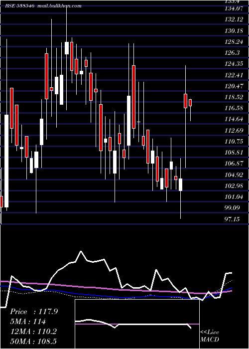The image size is (249, 349).
Task: Click the 118.52 price axis label
Action: (234, 97)
